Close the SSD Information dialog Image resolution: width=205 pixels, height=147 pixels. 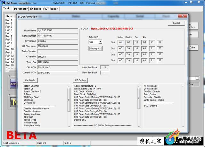tap(183, 16)
